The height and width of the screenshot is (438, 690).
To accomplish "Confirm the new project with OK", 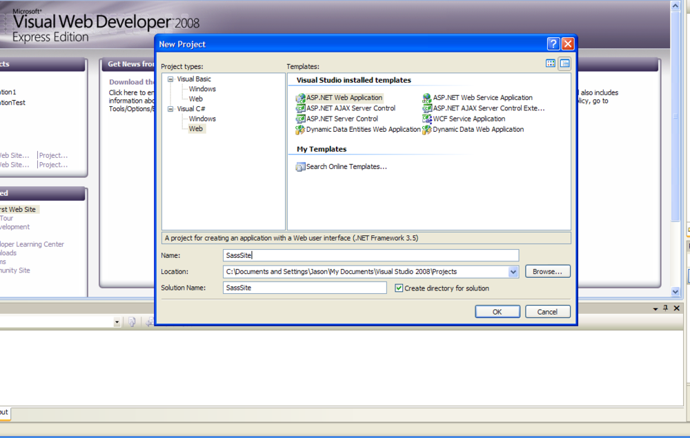I will pyautogui.click(x=497, y=312).
